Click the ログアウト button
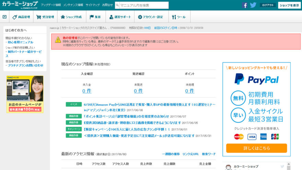Screen dimensions: 302x170 [268, 5]
